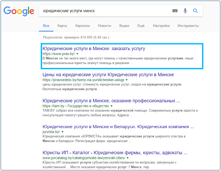Click the Google logo
Viewport: 221px width, 171px height.
pyautogui.click(x=19, y=11)
